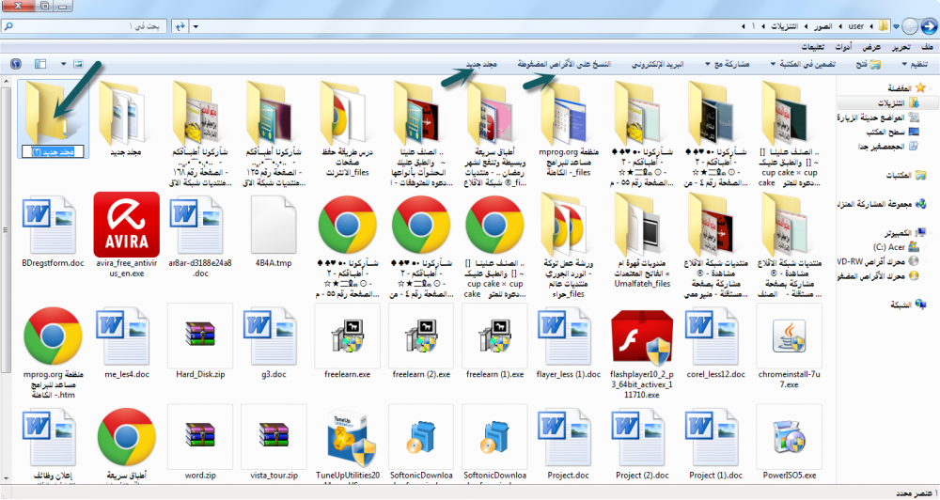The width and height of the screenshot is (940, 500).
Task: Select the TuneUpUtilities installer icon
Action: pyautogui.click(x=348, y=440)
